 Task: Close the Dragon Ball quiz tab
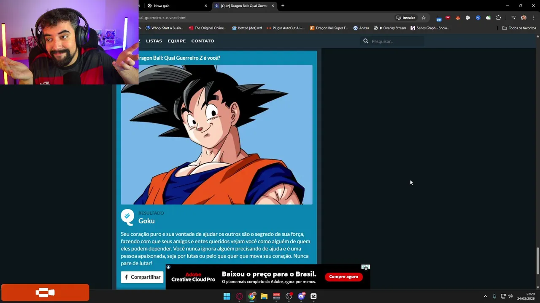tap(273, 6)
